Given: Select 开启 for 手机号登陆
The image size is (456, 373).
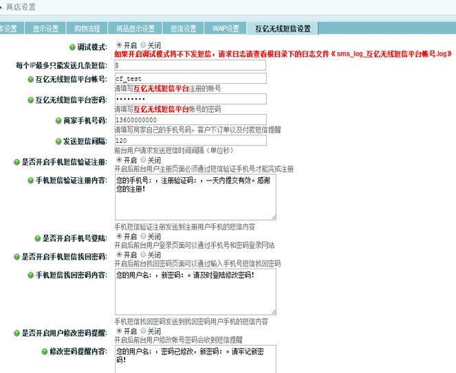Looking at the screenshot, I should [119, 236].
